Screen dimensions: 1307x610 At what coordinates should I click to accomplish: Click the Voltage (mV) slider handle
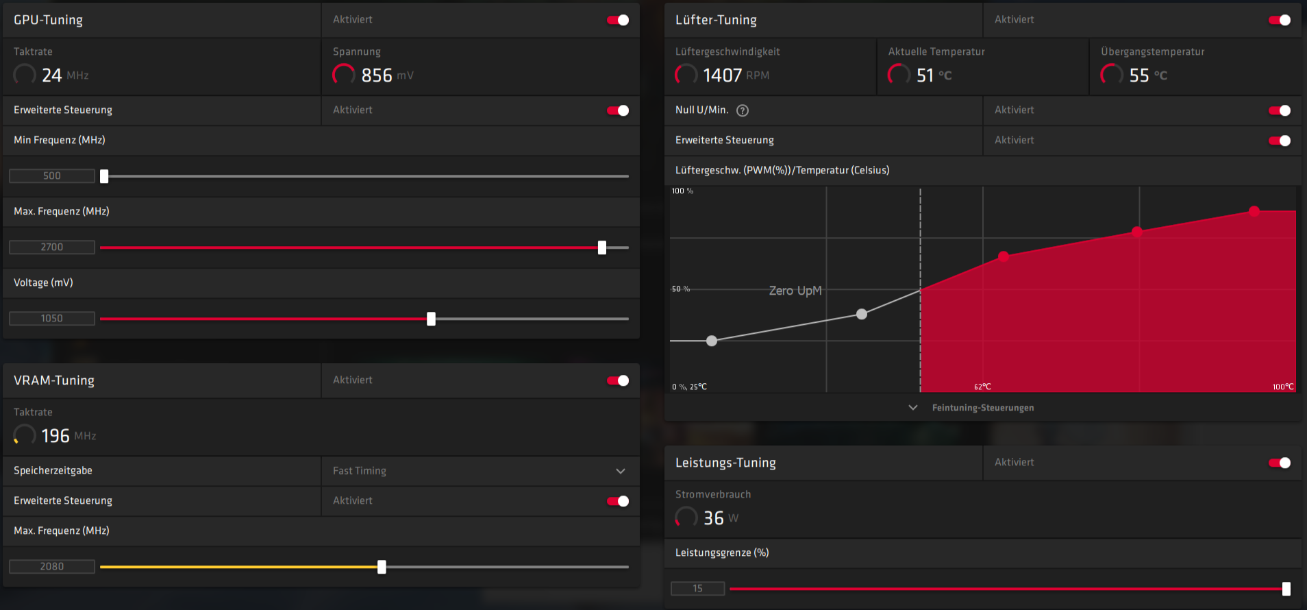(x=431, y=319)
